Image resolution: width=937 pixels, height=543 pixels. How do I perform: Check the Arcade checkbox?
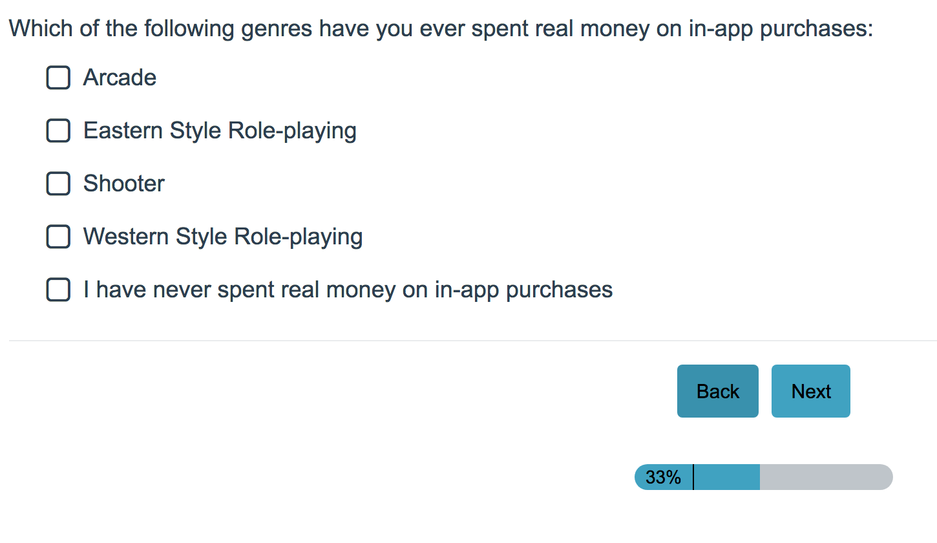58,78
